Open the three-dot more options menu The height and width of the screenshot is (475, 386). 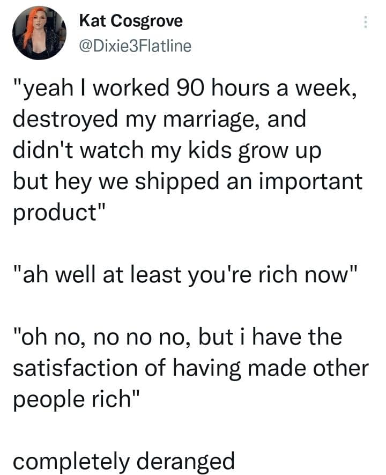(x=366, y=22)
